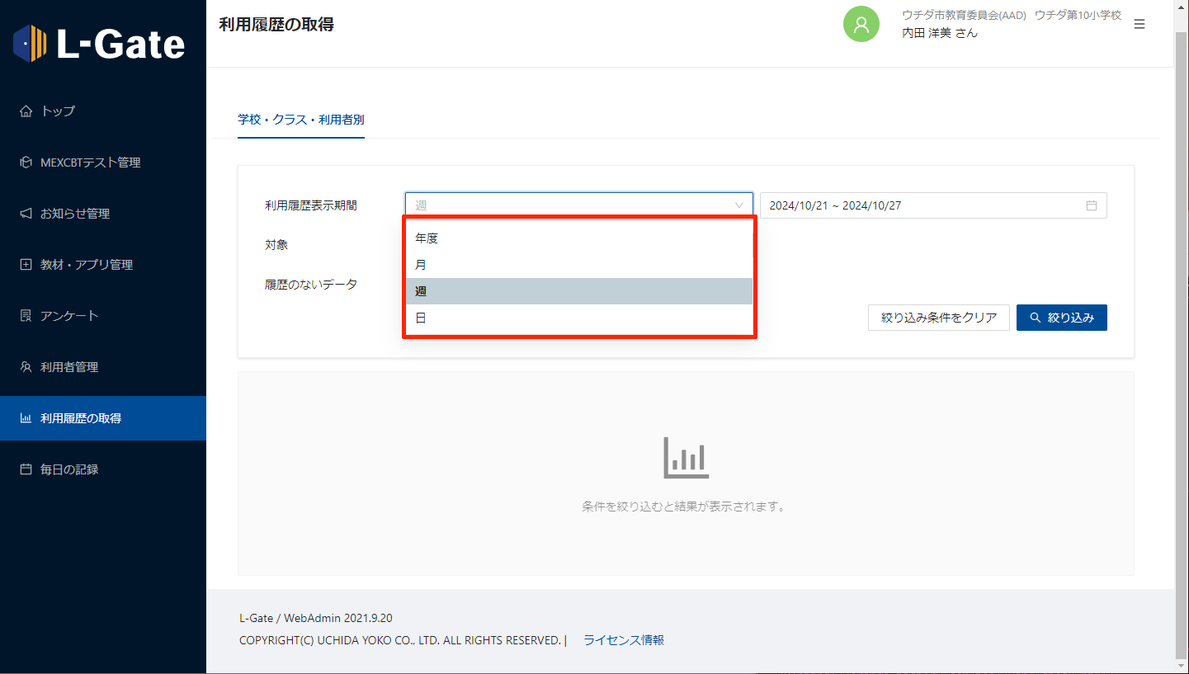The width and height of the screenshot is (1189, 674).
Task: Select 年度 from the period dropdown
Action: click(x=427, y=238)
